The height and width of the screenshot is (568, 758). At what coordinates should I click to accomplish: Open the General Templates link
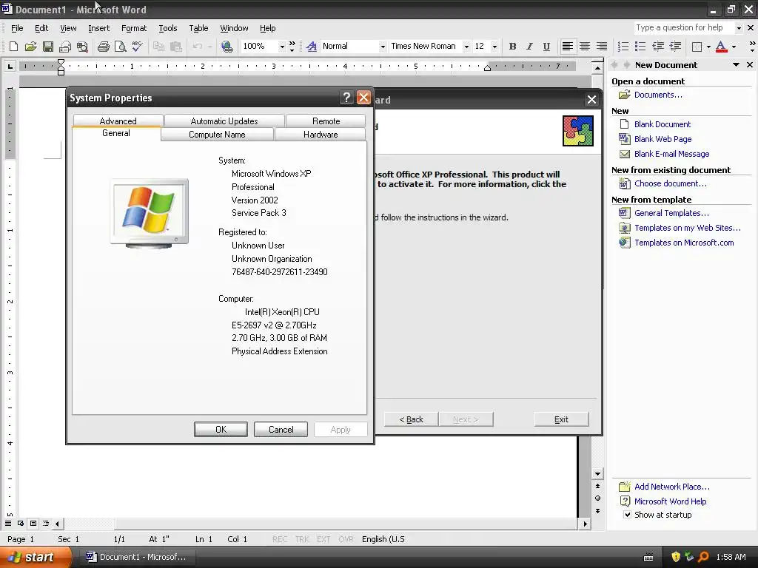[671, 213]
